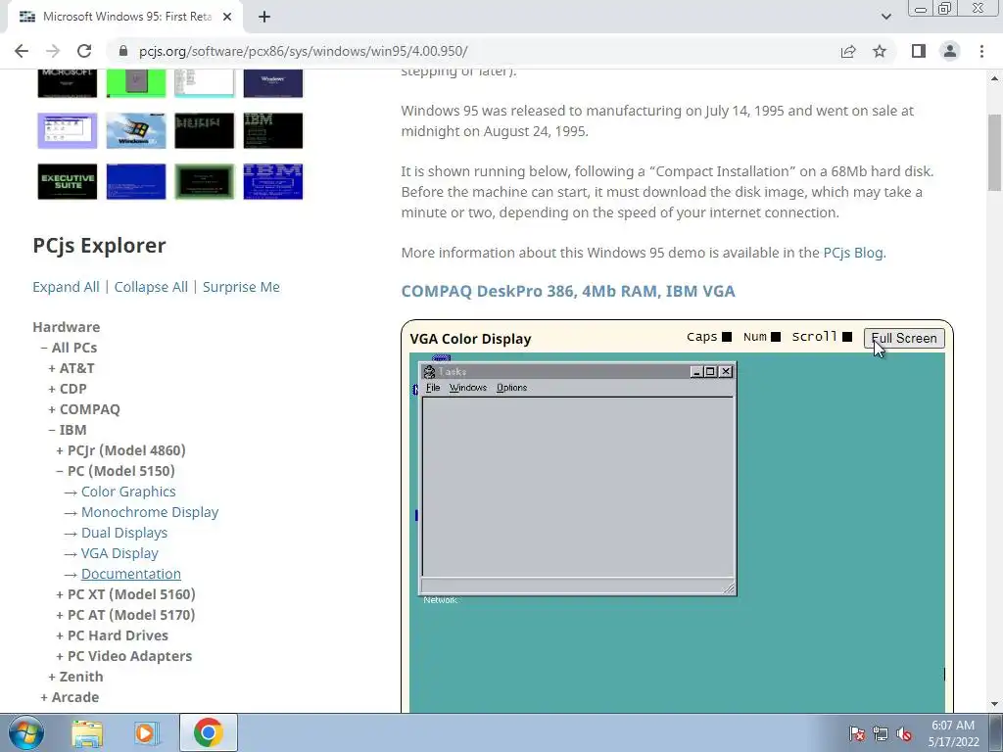The image size is (1003, 752).
Task: Click the Scroll lock indicator
Action: point(847,337)
